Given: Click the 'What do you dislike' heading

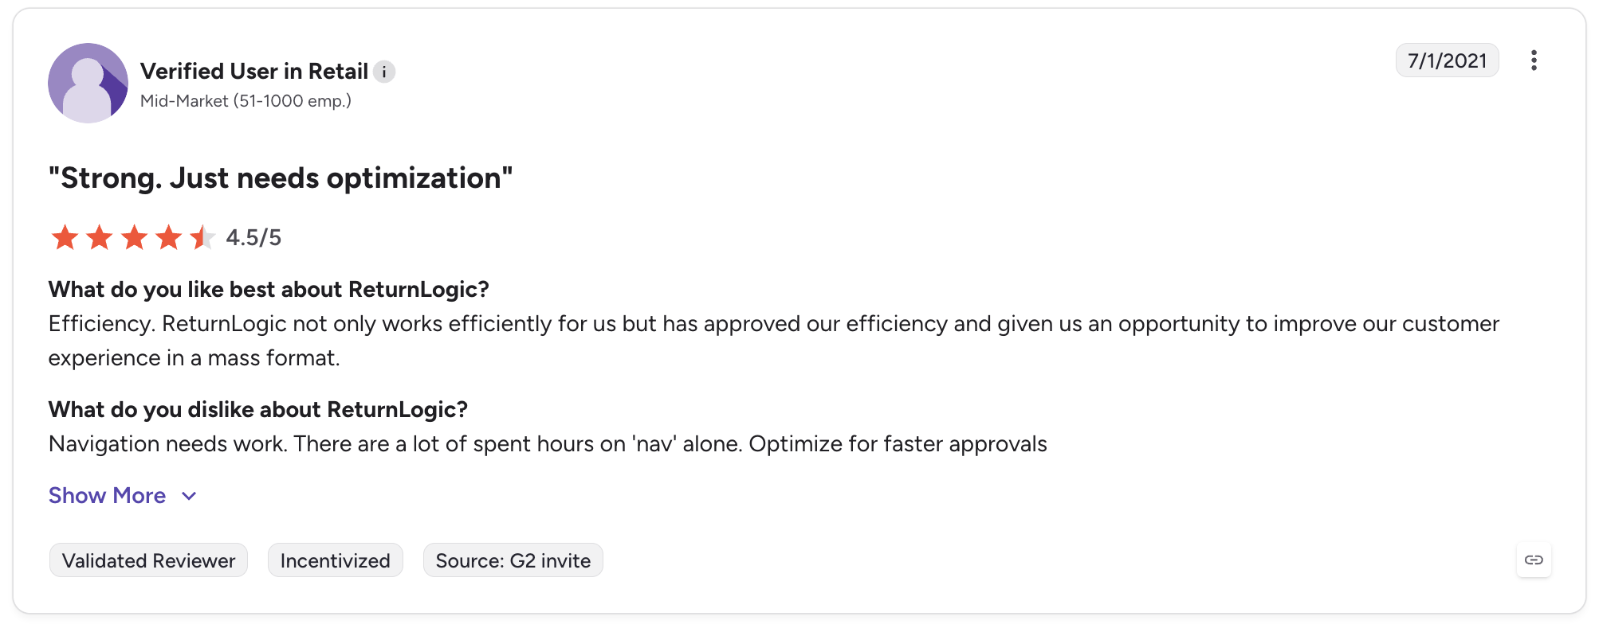Looking at the screenshot, I should (x=258, y=409).
